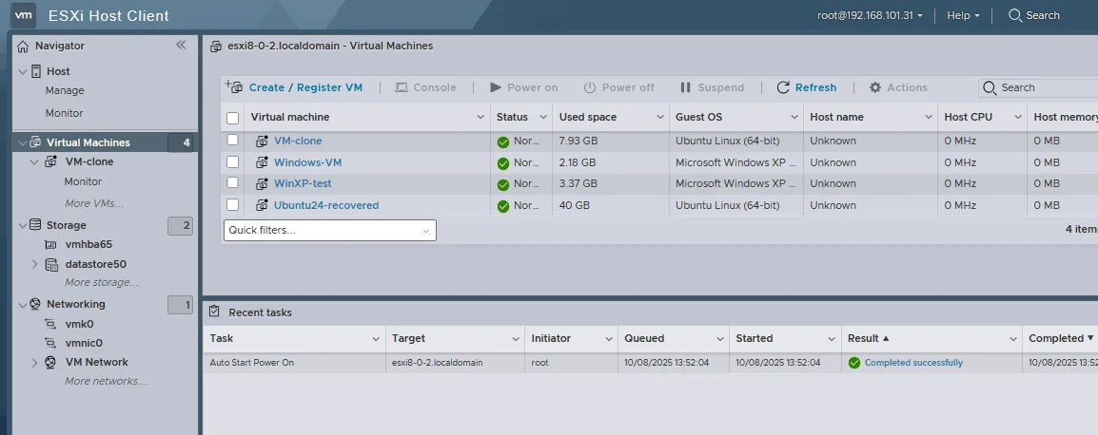Screen dimensions: 1098x435
Task: Click Completed successfully result link
Action: point(913,362)
